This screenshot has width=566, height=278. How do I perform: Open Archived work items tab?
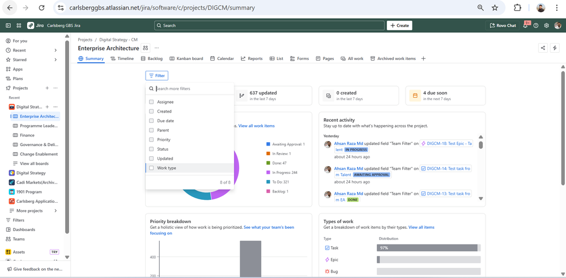pyautogui.click(x=393, y=58)
